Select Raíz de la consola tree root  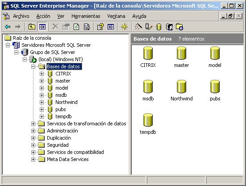click(32, 38)
